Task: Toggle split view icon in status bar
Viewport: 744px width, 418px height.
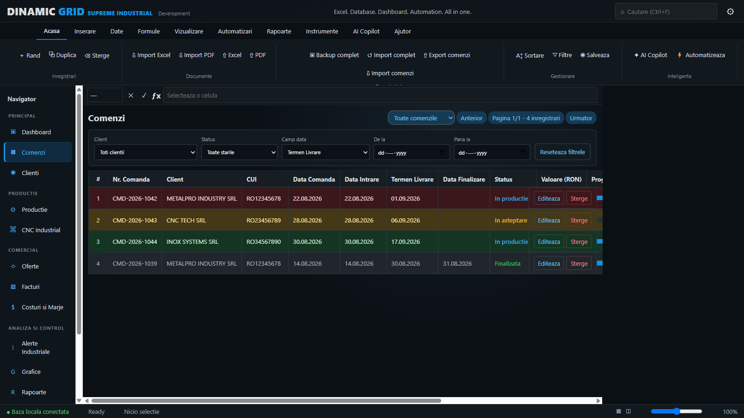Action: pyautogui.click(x=628, y=411)
